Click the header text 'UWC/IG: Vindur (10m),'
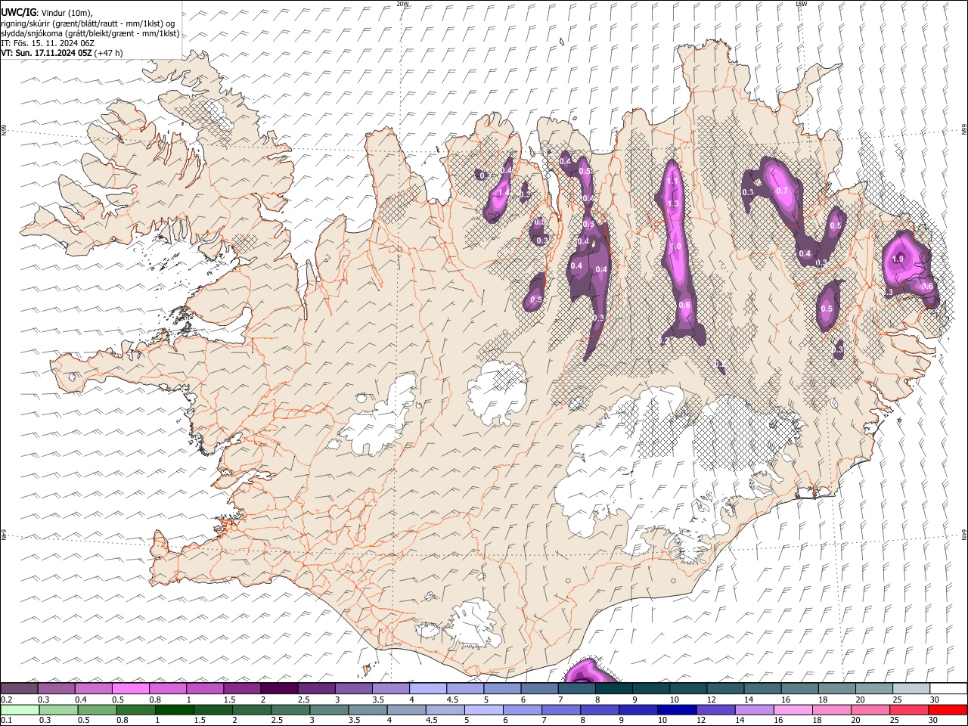 click(x=47, y=12)
